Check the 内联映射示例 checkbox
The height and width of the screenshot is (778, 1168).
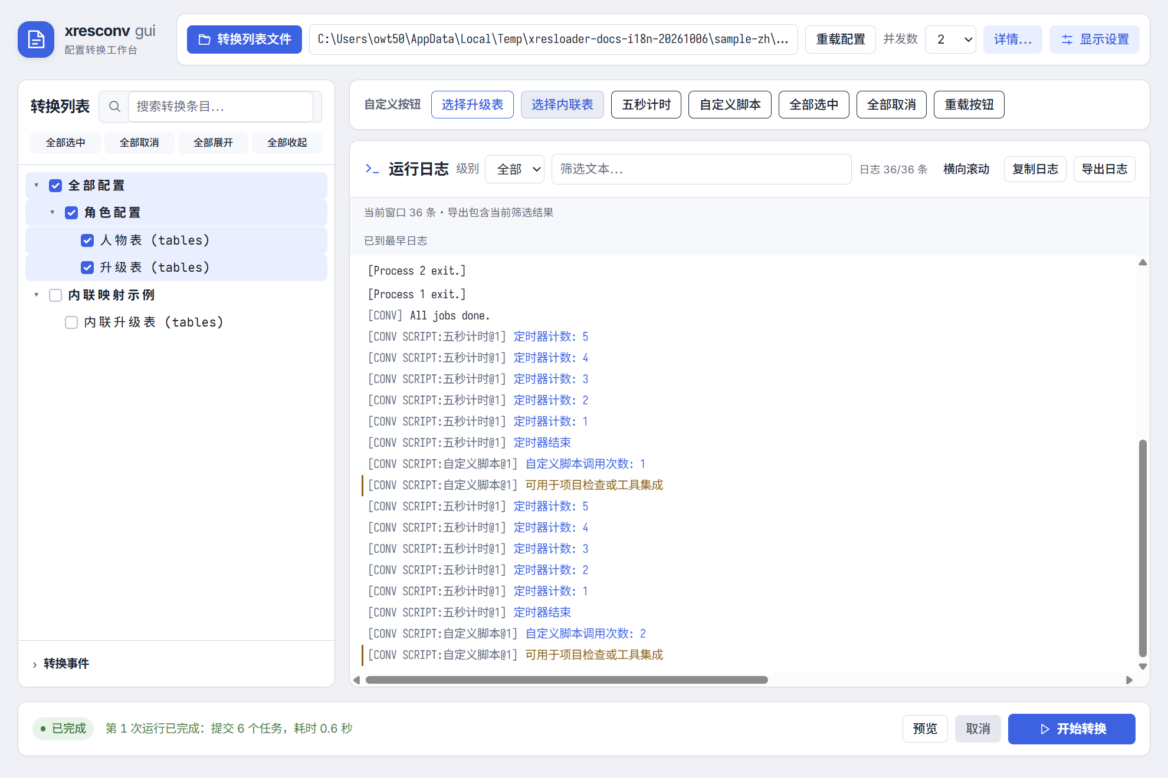pos(55,295)
